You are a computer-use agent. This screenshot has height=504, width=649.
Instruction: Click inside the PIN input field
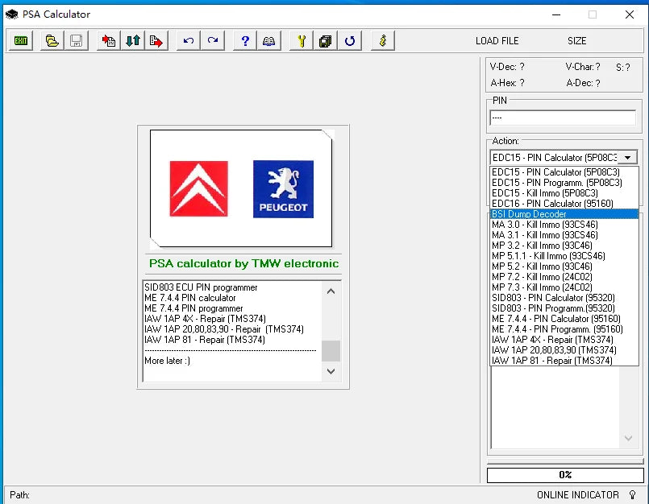tap(563, 118)
